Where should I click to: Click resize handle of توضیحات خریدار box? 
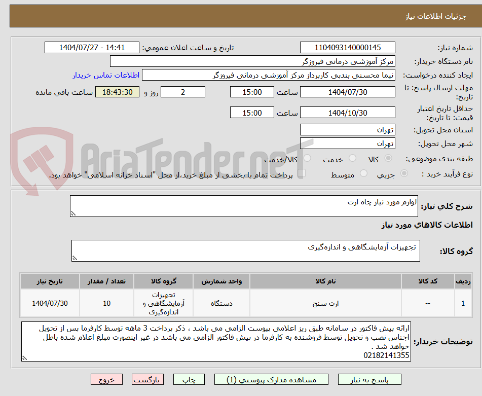click(24, 358)
